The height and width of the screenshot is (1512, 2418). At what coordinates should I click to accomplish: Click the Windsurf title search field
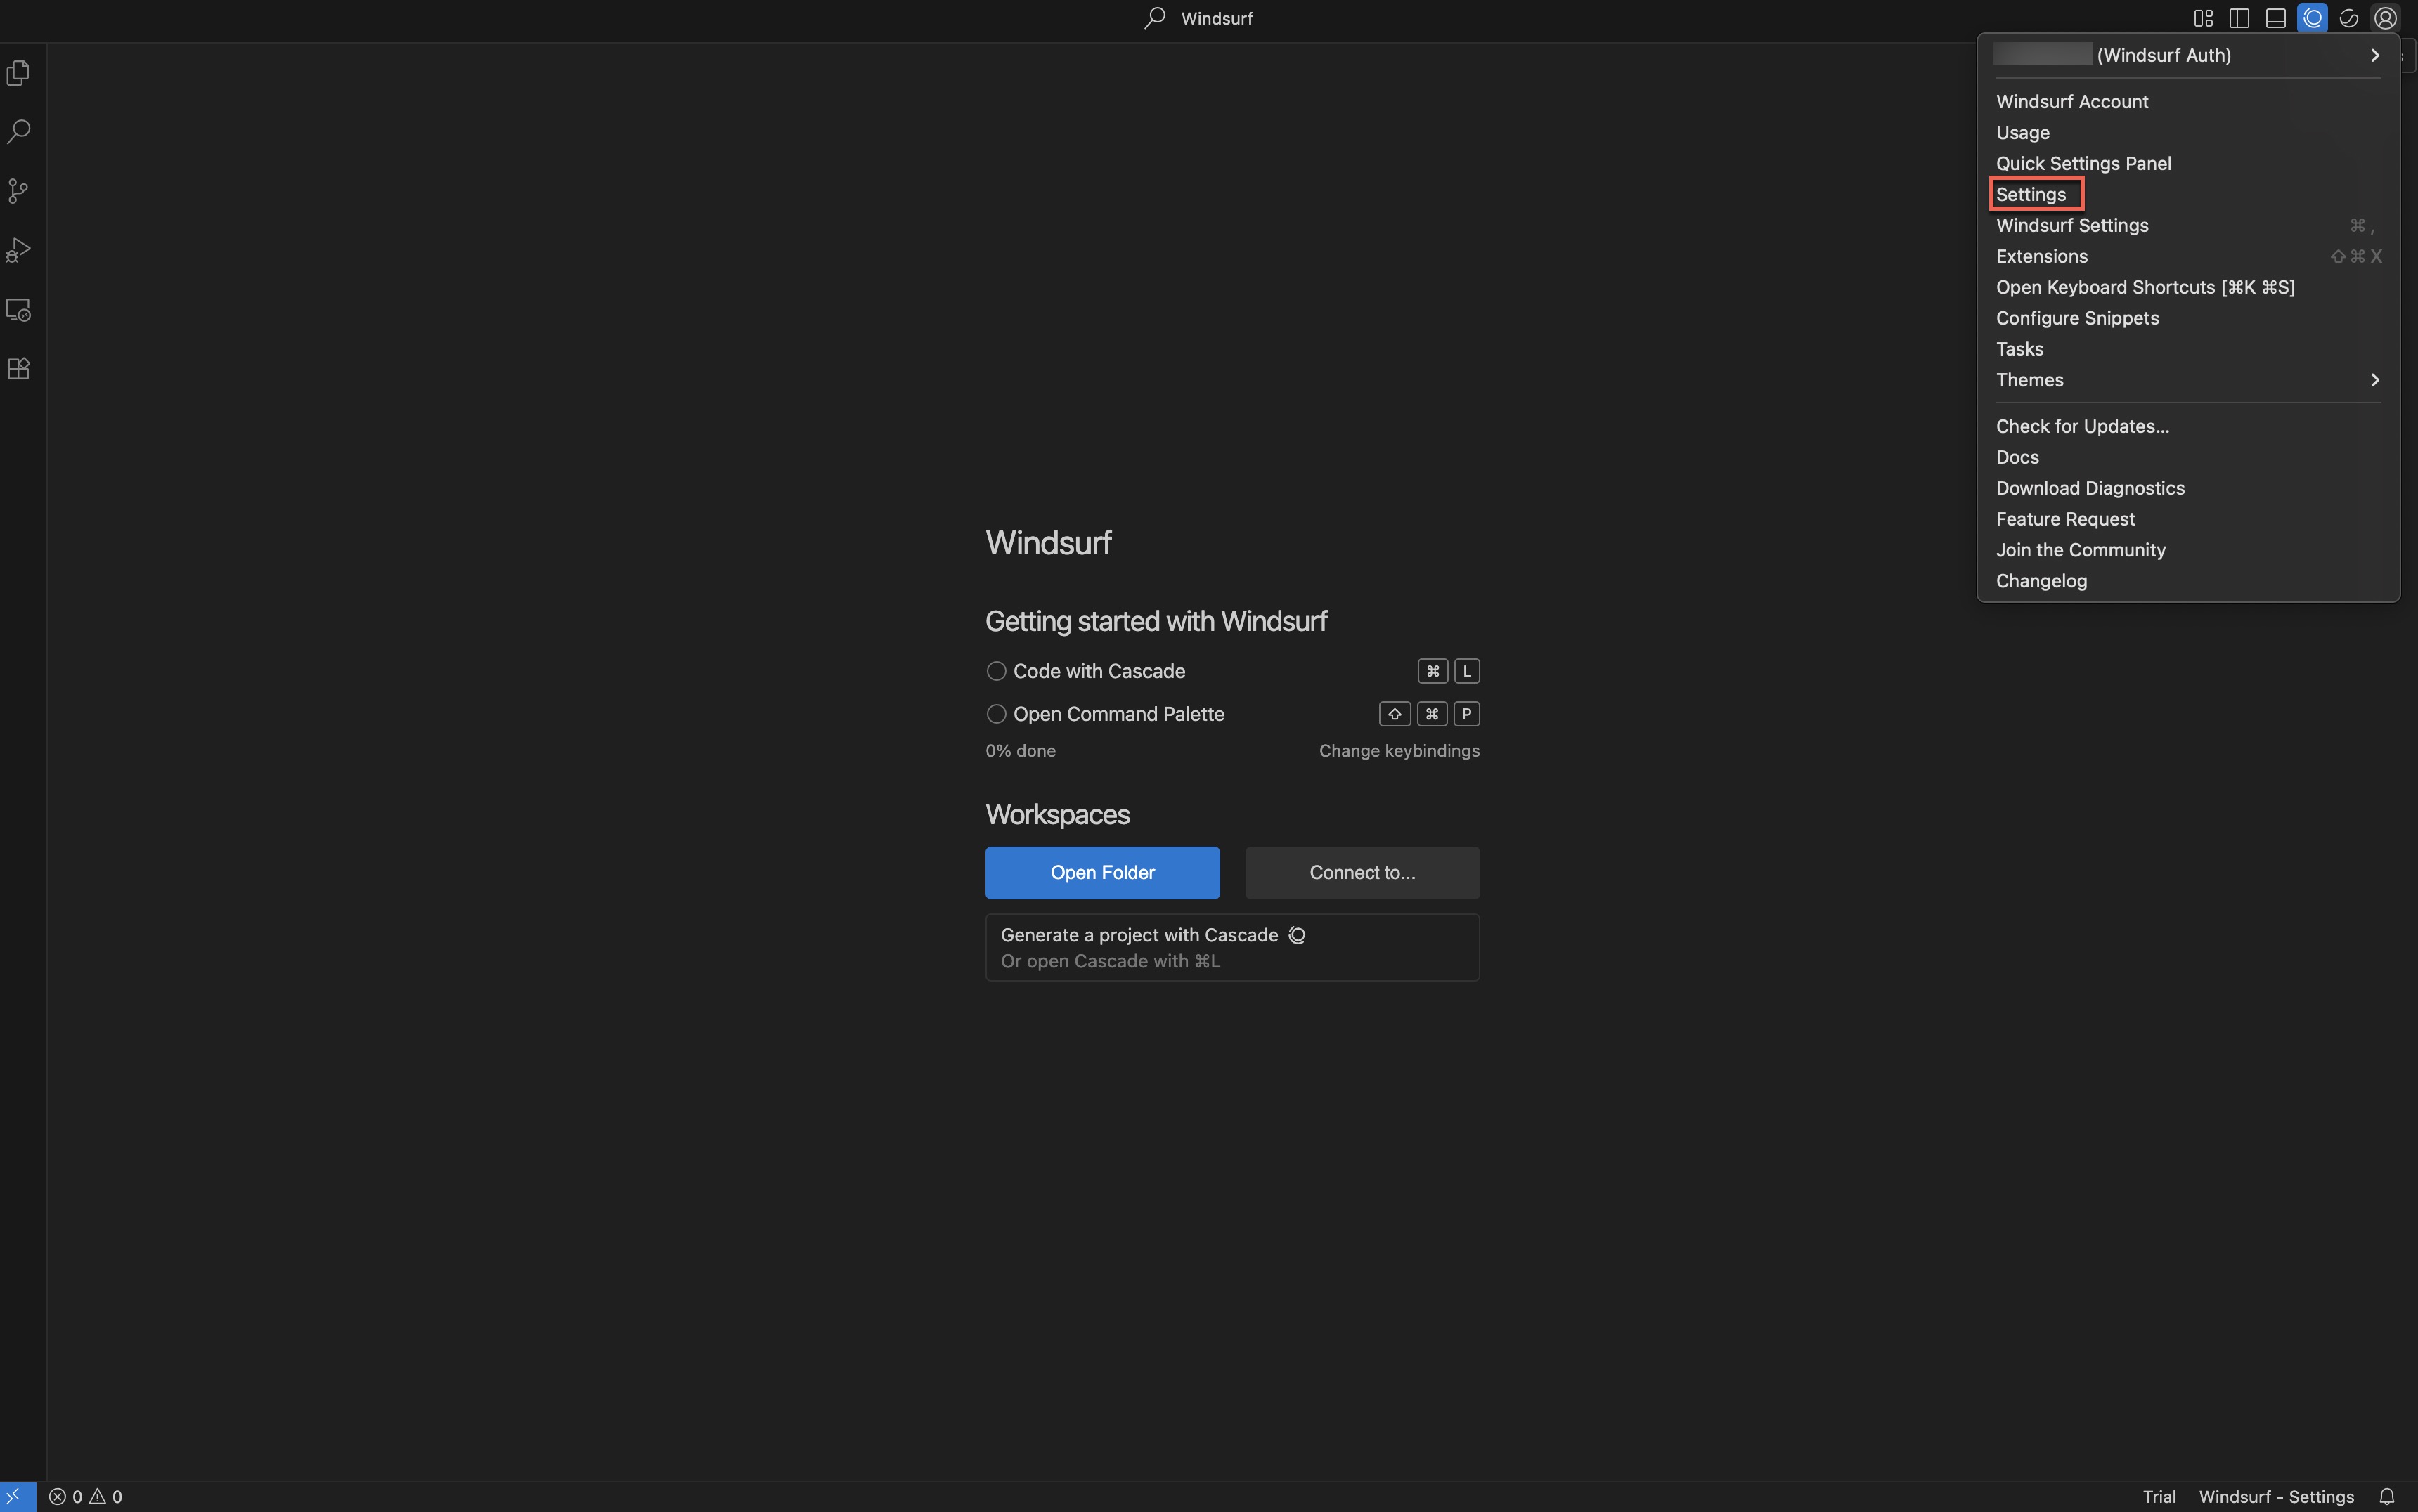pos(1199,18)
